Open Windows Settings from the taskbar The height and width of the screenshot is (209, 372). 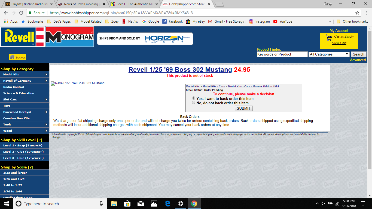[181, 204]
